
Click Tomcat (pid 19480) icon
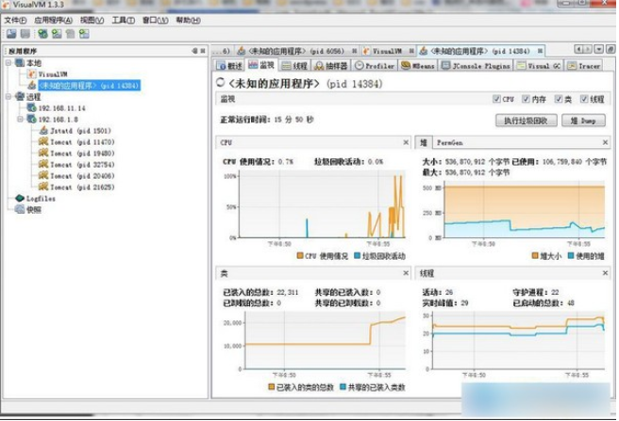(43, 153)
